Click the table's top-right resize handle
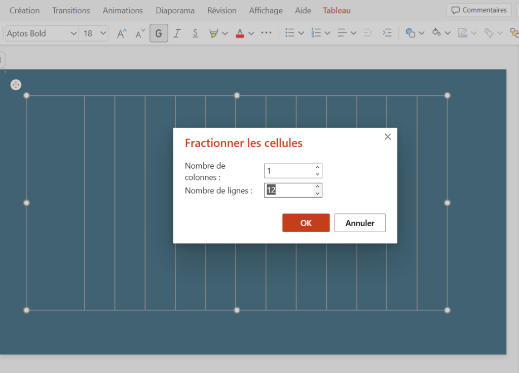Screen dimensions: 519x373 tap(447, 96)
